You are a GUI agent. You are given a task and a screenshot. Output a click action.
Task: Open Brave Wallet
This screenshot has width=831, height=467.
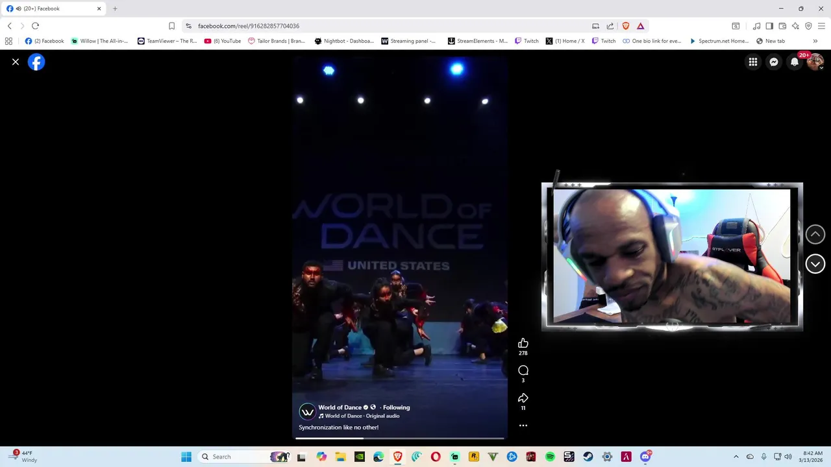(x=782, y=26)
